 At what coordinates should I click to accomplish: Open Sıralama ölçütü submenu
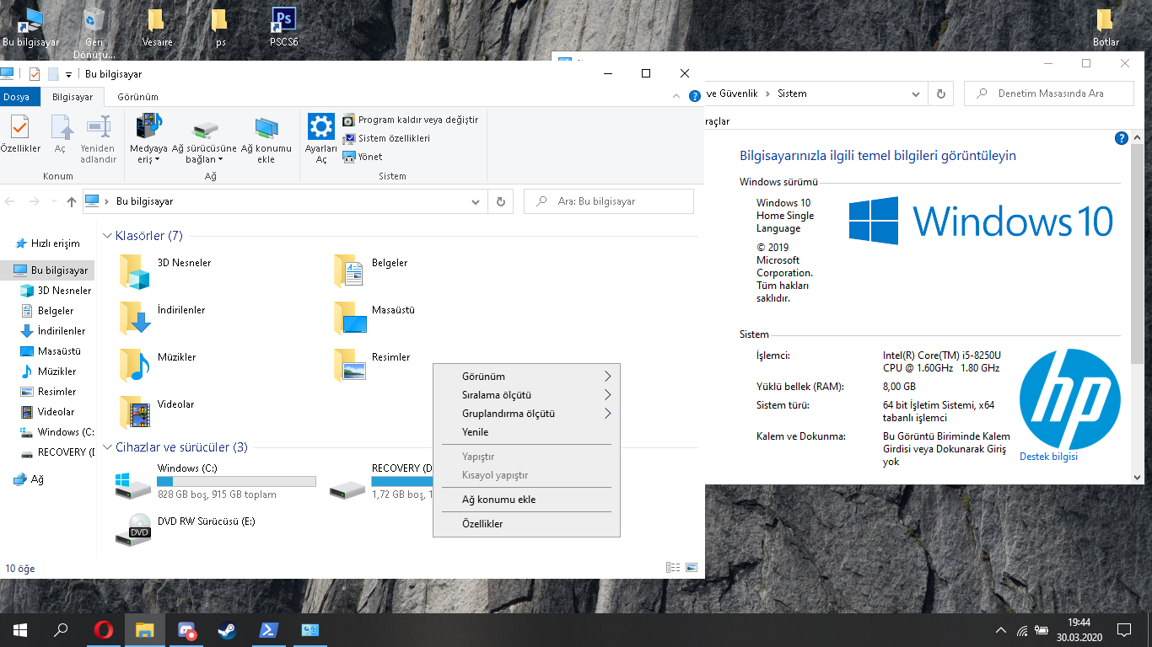pyautogui.click(x=526, y=395)
